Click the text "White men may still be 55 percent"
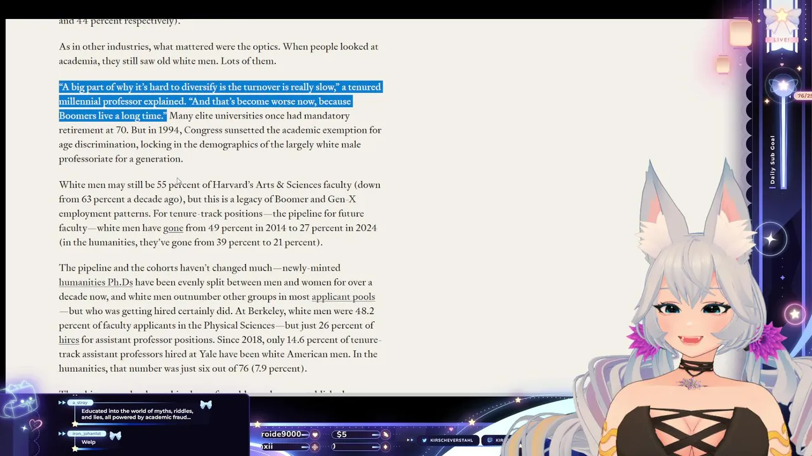The height and width of the screenshot is (456, 812). (130, 185)
